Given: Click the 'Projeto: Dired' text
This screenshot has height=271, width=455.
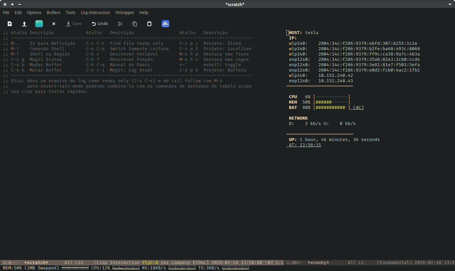Looking at the screenshot, I should tap(222, 43).
